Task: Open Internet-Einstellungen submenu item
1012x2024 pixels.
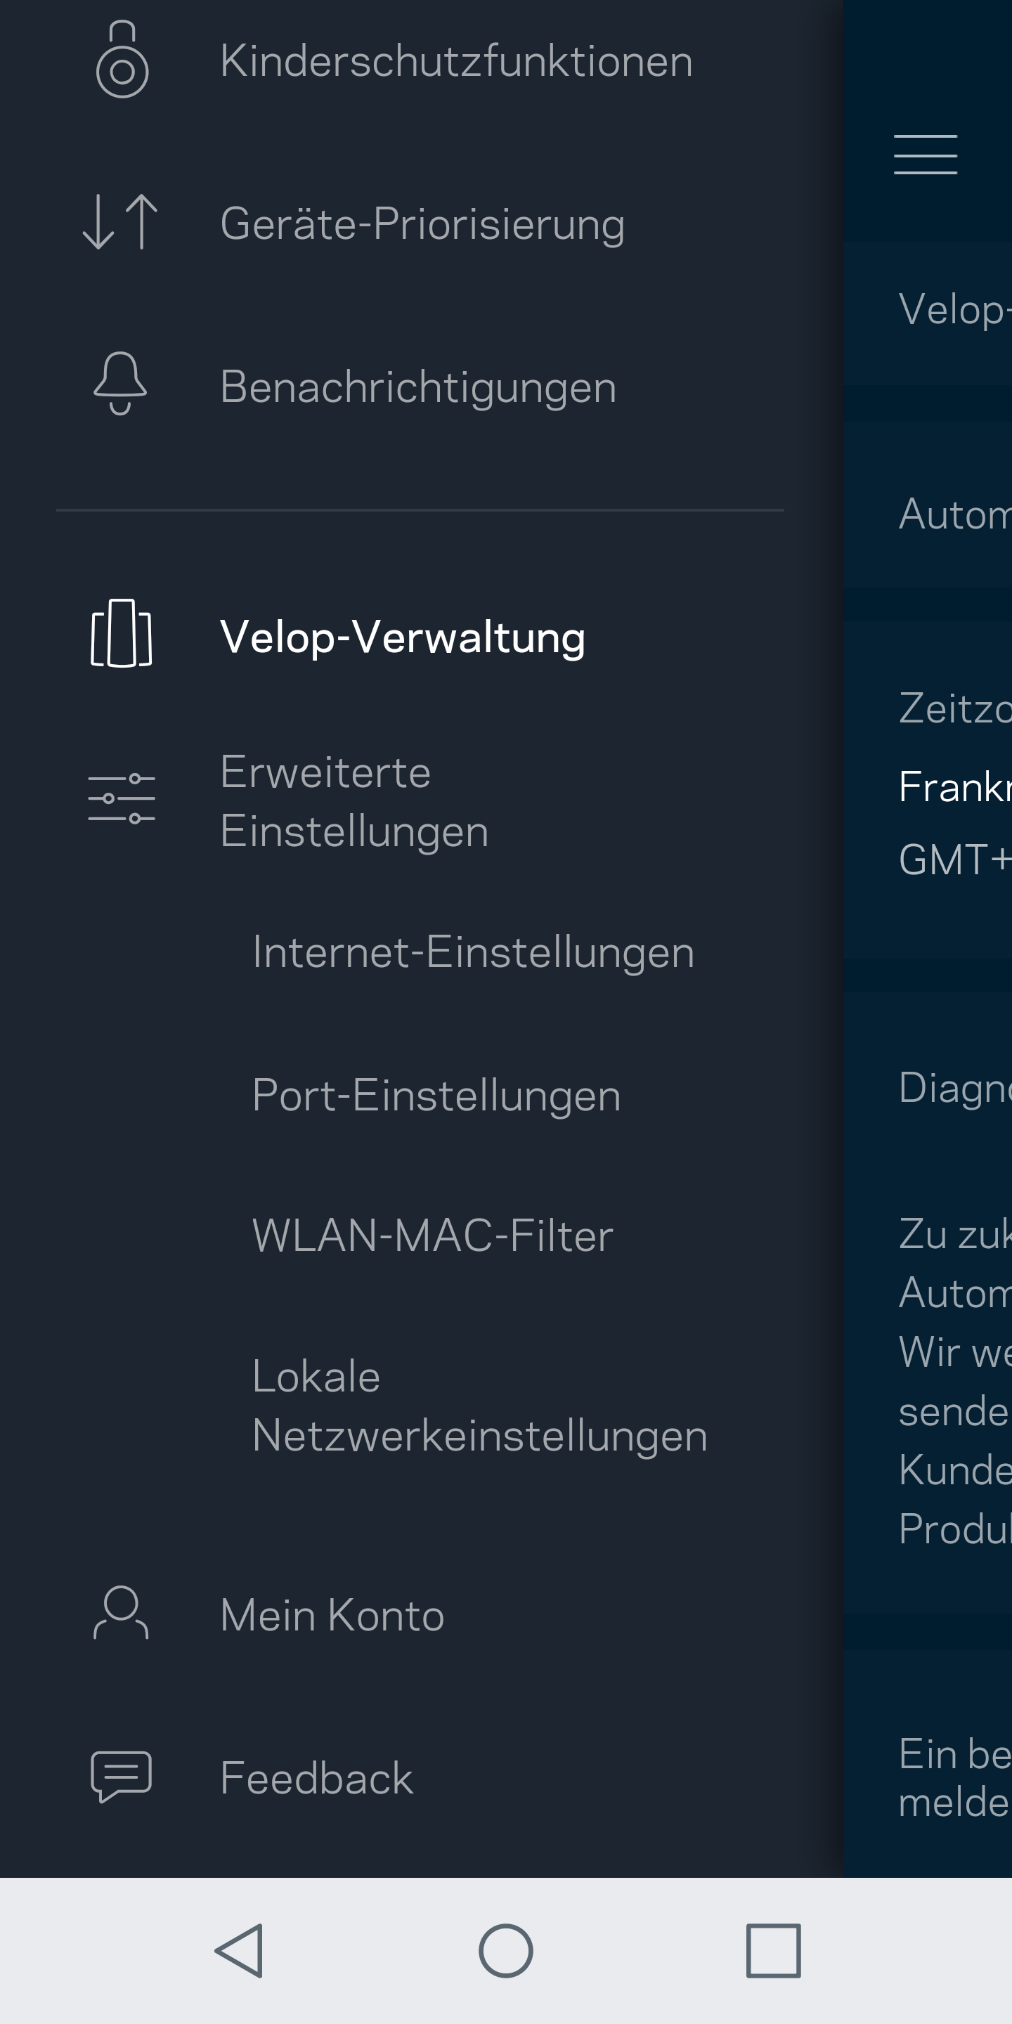Action: tap(473, 952)
